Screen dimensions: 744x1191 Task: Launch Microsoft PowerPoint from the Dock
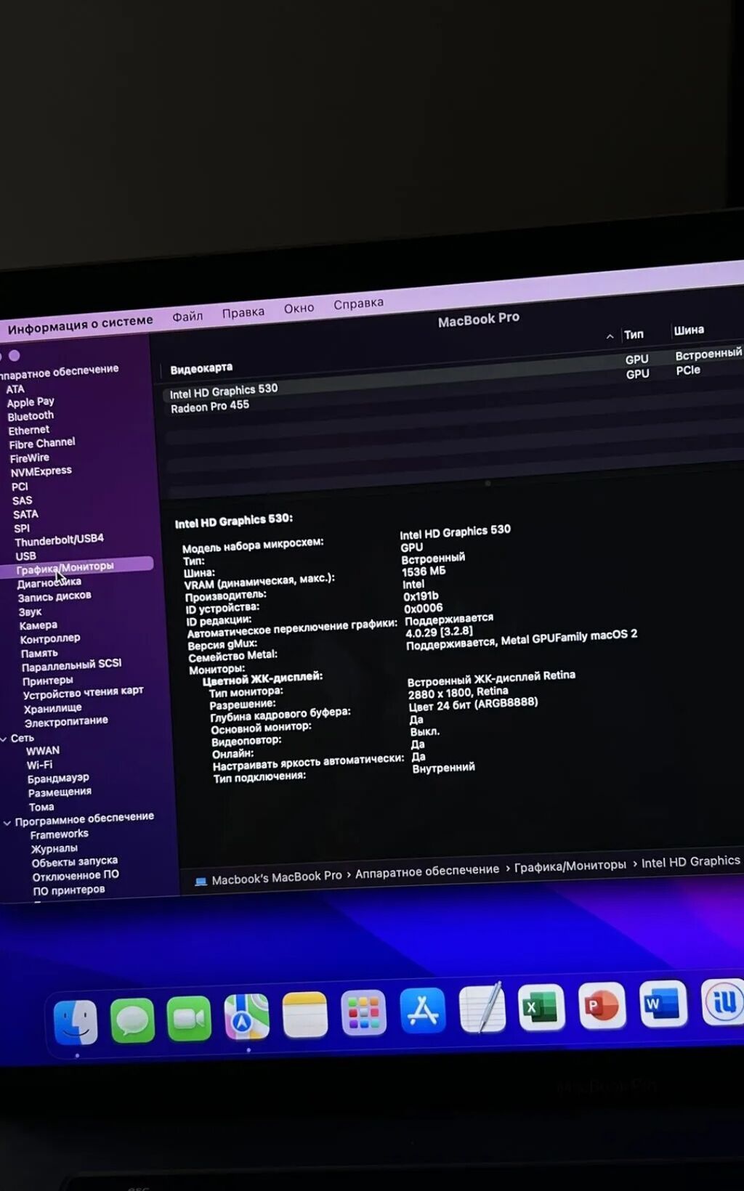pos(602,1005)
